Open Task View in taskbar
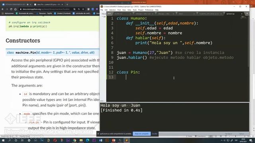Screen dimensions: 255x143 click(x=22, y=140)
